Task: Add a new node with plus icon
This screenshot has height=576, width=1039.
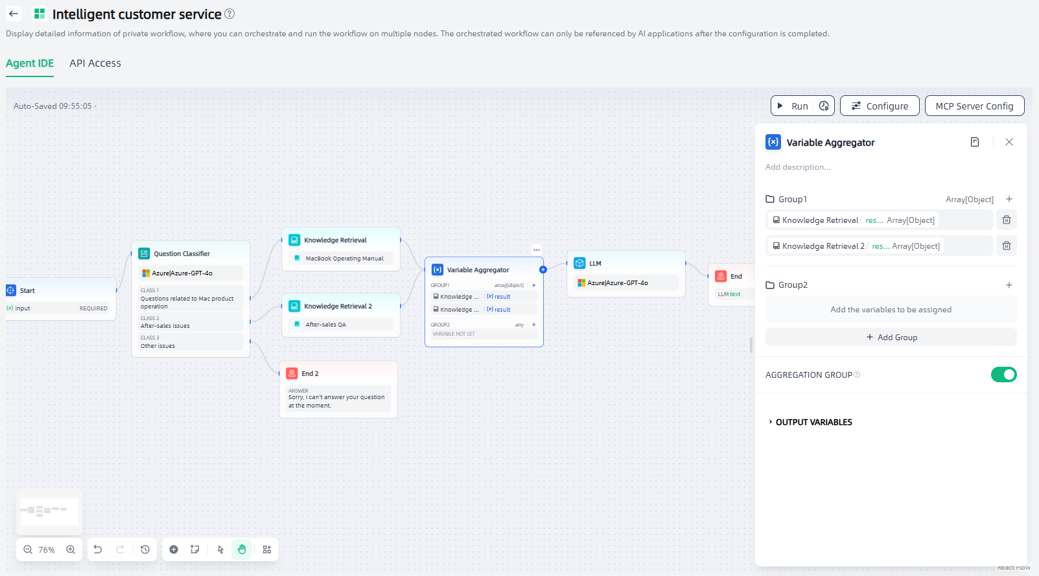Action: 174,549
